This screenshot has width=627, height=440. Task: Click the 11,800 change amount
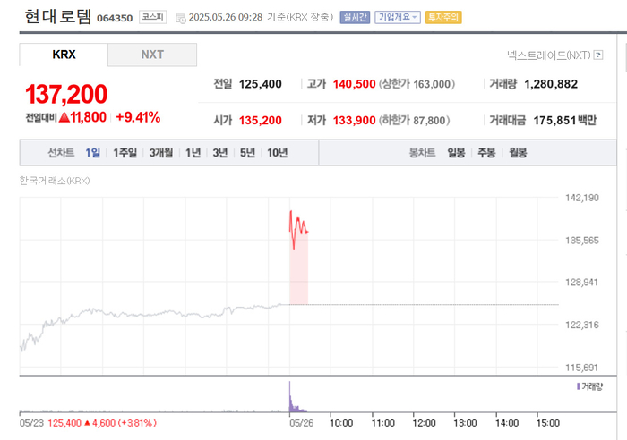[89, 117]
